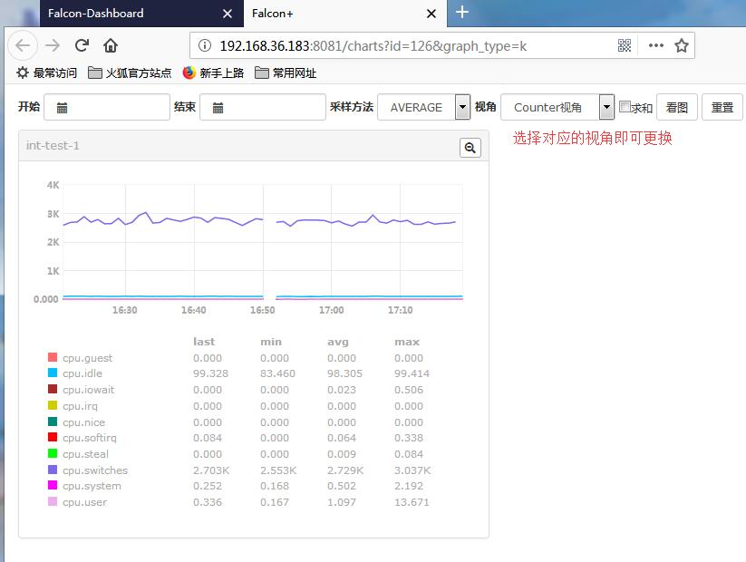This screenshot has width=746, height=562.
Task: Toggle the 求和 sum checkbox
Action: (x=625, y=107)
